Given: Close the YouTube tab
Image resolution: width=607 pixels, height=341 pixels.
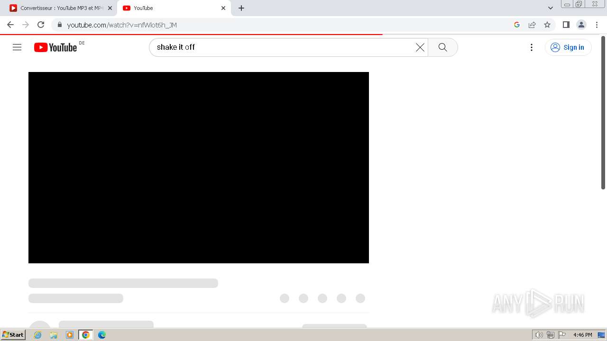Looking at the screenshot, I should coord(223,8).
